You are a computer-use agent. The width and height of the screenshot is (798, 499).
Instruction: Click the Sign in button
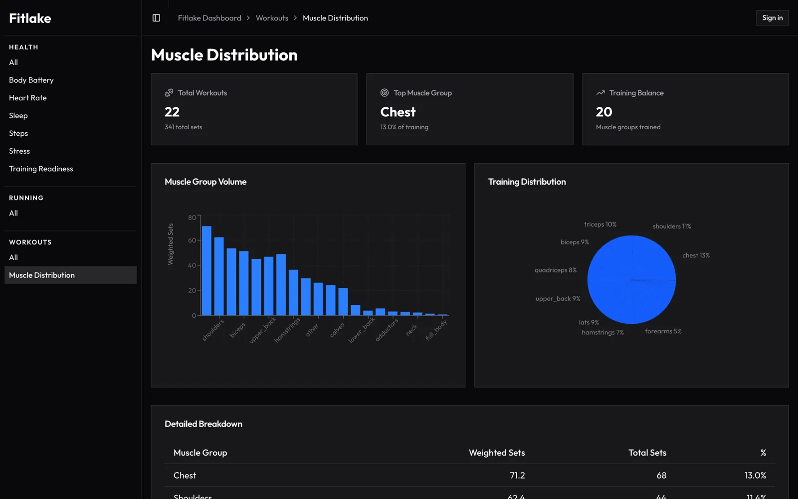click(772, 18)
